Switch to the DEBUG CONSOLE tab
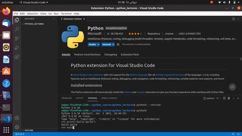The height and width of the screenshot is (136, 242). coord(109,98)
